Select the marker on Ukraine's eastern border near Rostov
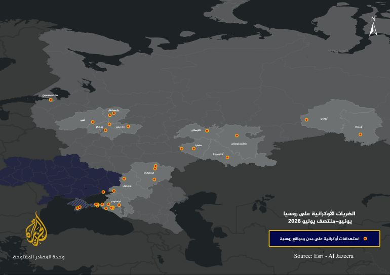The image size is (390, 275). point(124,179)
